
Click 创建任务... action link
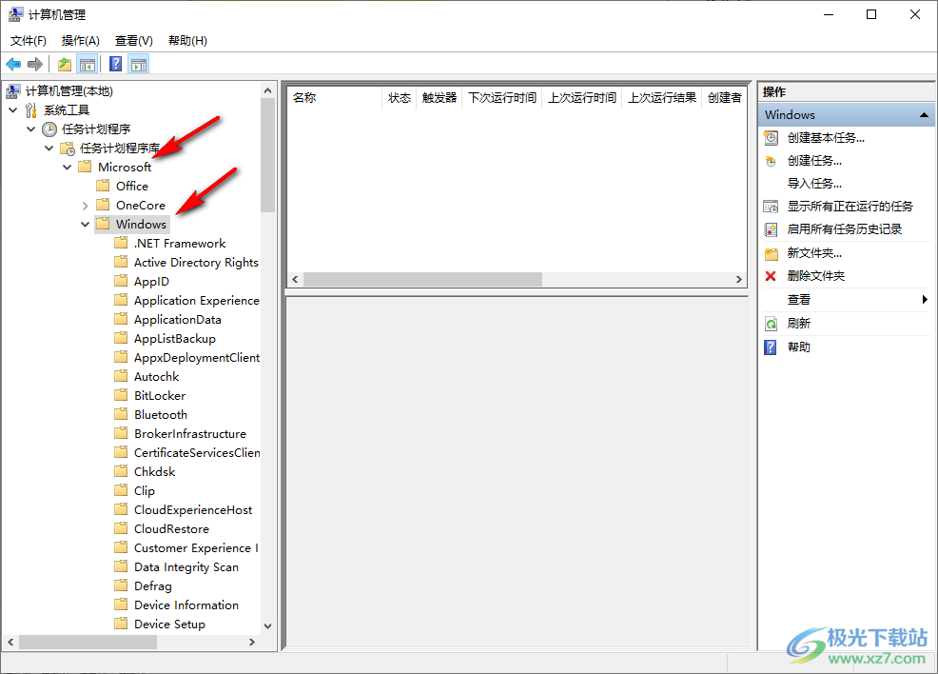[814, 161]
